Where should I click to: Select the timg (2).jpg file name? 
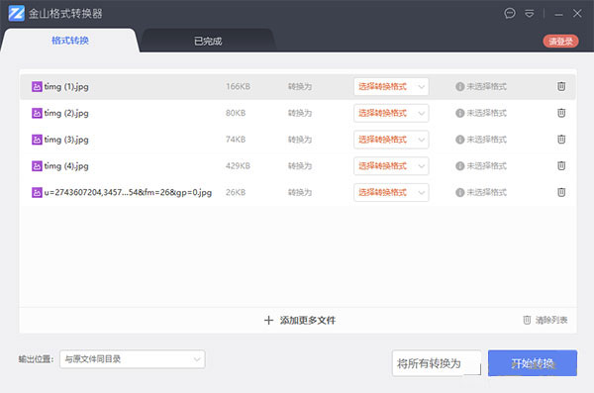pos(66,113)
